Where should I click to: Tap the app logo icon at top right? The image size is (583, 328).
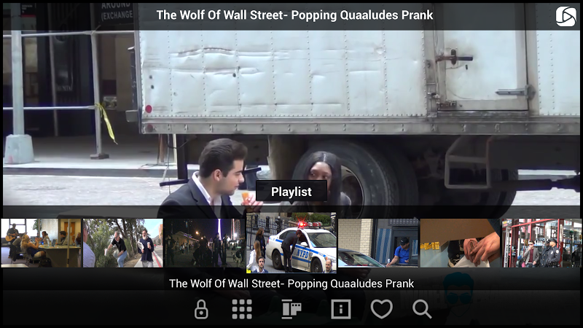pyautogui.click(x=566, y=16)
